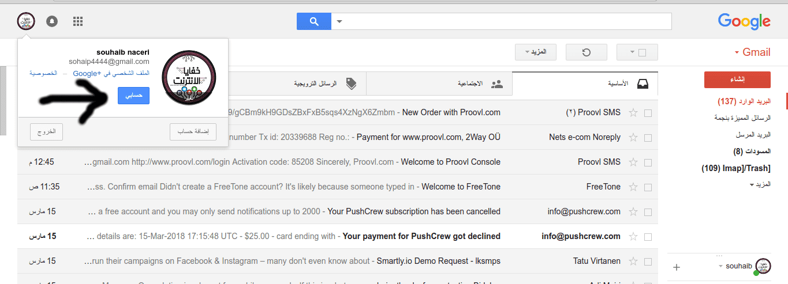Tick the Tatu Virtanen email checkbox
Viewport: 788px width, 284px height.
click(x=648, y=261)
